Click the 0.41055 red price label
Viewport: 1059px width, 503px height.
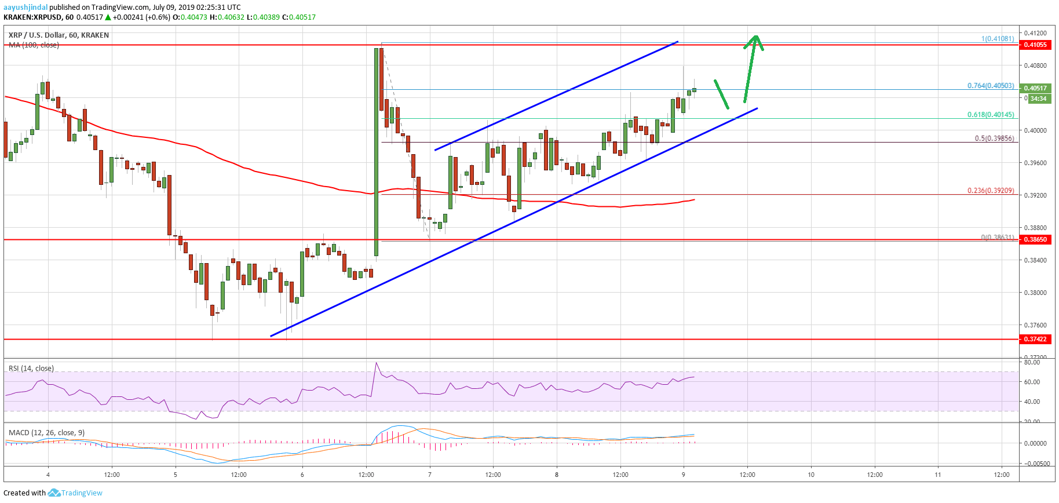click(1035, 45)
